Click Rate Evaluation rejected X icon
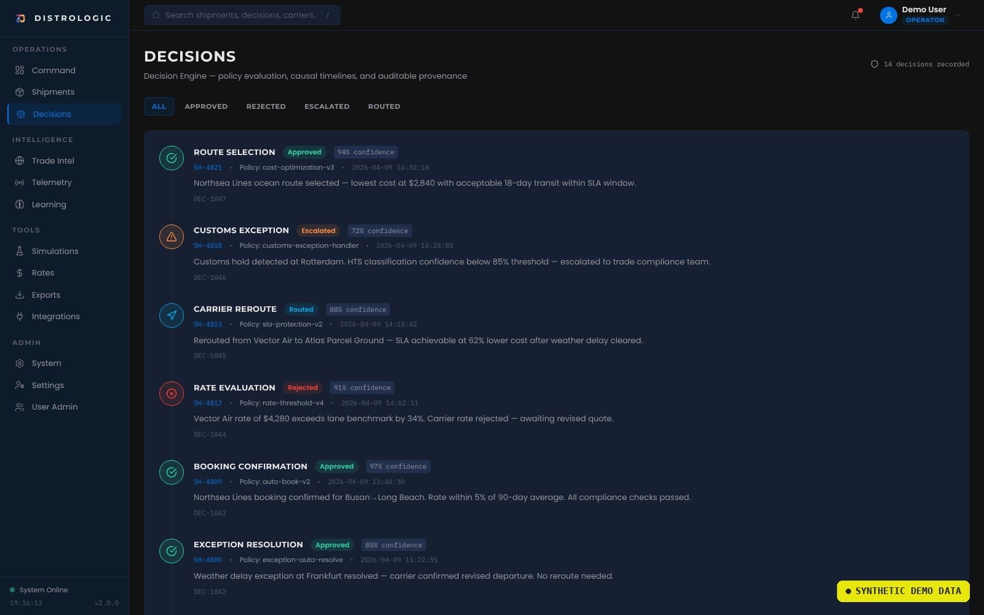 point(172,394)
